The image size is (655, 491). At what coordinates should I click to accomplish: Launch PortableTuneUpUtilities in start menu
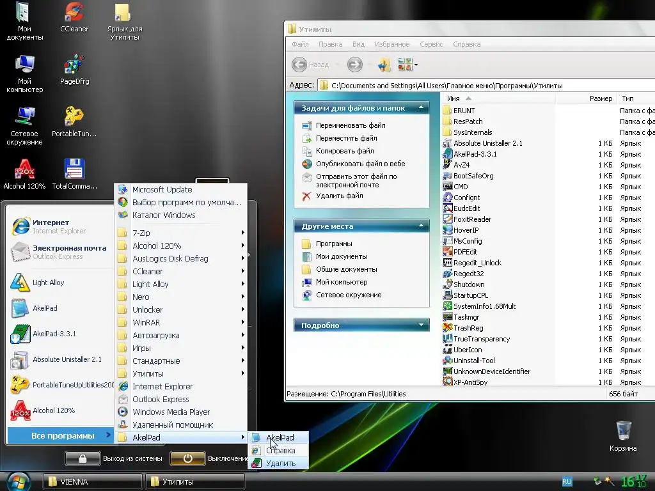pyautogui.click(x=61, y=384)
